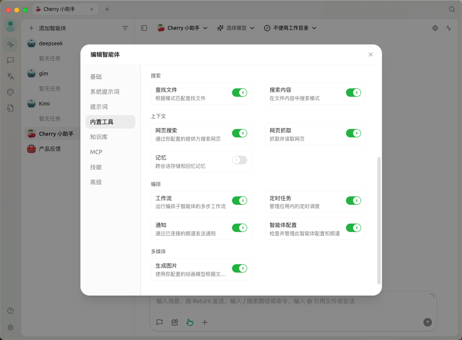Go to the MCP tab
Viewport: 462px width, 340px height.
(110, 152)
